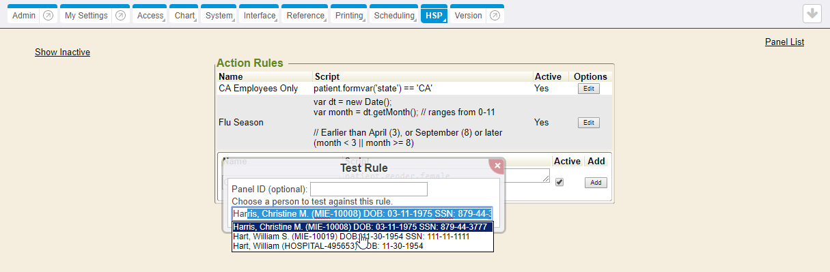Open the Scheduling tab
Viewport: 830px width, 272px height.
[x=394, y=16]
